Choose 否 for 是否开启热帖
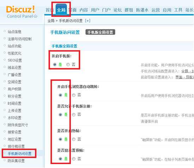The height and width of the screenshot is (168, 194). click(74, 139)
